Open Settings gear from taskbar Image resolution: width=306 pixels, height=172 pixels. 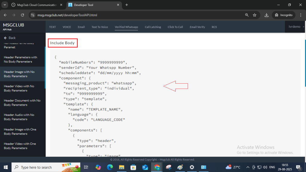point(192,167)
